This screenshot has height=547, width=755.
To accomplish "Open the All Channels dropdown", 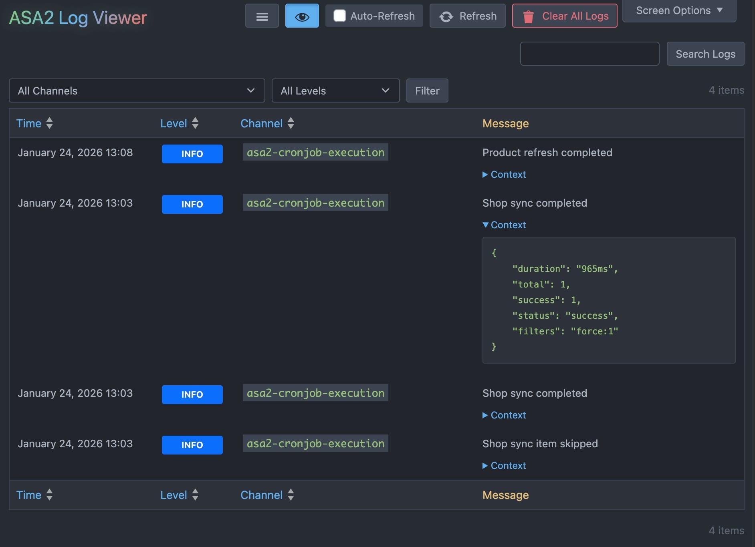I will 137,91.
